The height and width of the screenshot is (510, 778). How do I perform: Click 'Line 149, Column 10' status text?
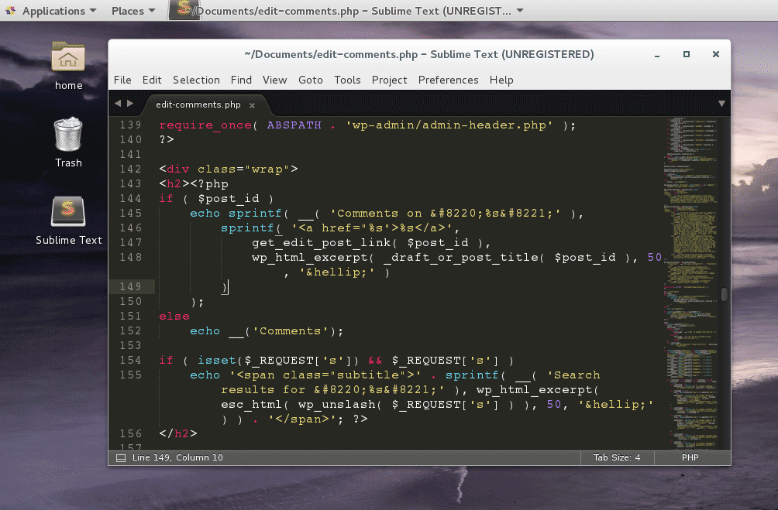(177, 457)
